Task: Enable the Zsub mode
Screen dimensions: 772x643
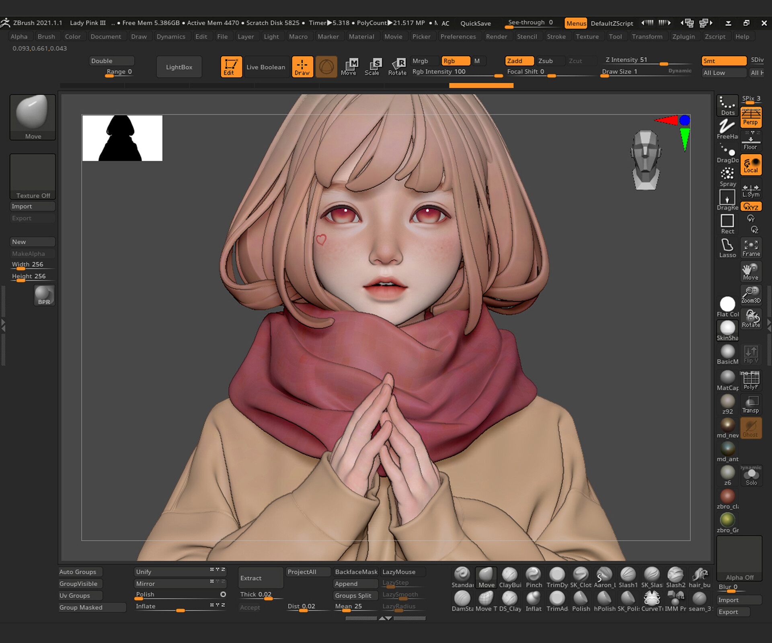Action: (550, 61)
